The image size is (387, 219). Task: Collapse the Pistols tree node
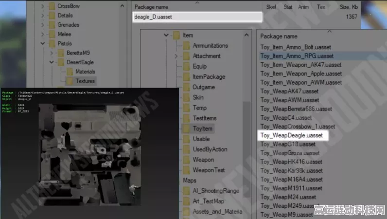pos(42,43)
